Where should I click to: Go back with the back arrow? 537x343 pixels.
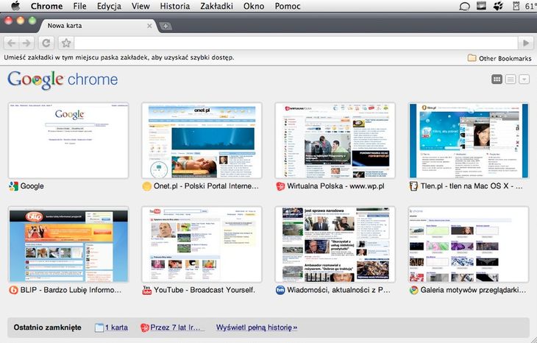11,43
